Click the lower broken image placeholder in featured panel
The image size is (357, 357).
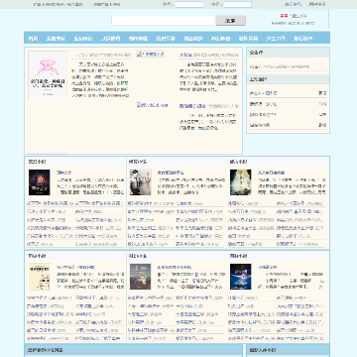coord(153,105)
